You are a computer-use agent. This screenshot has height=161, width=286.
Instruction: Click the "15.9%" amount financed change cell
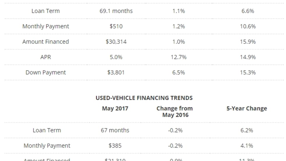pyautogui.click(x=247, y=42)
